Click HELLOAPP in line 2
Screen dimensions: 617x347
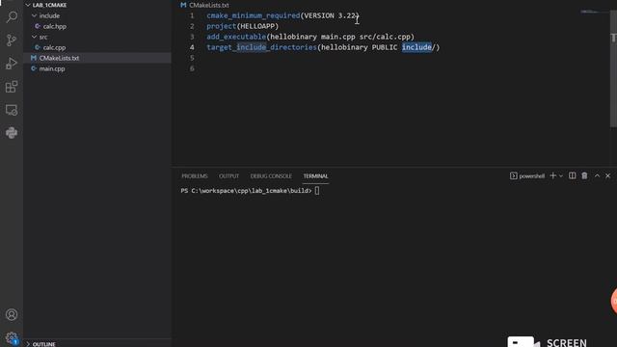(x=257, y=26)
